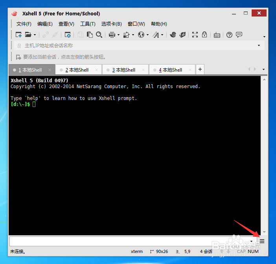Close the '3 本地Shell' tab
Screen dimensions: 276x264
(x=143, y=70)
